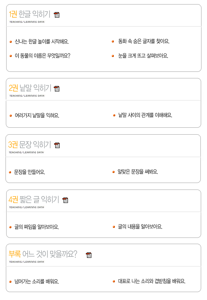Image resolution: width=207 pixels, height=300 pixels.
Task: Open document icon beside 1권 한글 익히기
Action: pyautogui.click(x=57, y=15)
